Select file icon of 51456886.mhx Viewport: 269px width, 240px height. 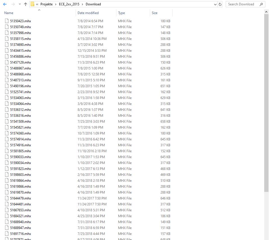pos(7,56)
